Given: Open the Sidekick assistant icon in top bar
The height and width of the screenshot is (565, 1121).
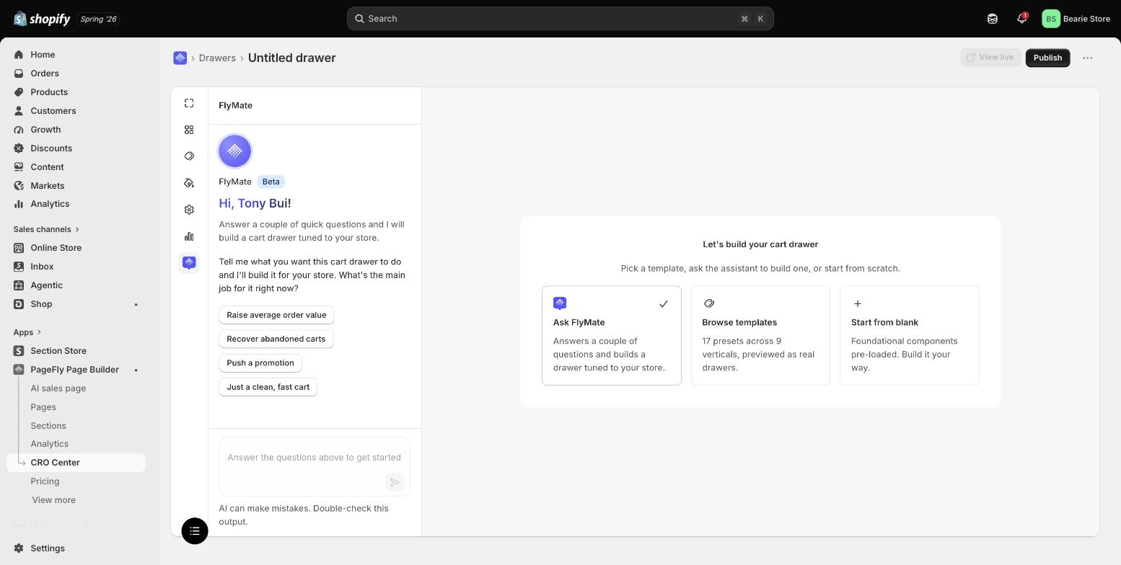Looking at the screenshot, I should (993, 19).
